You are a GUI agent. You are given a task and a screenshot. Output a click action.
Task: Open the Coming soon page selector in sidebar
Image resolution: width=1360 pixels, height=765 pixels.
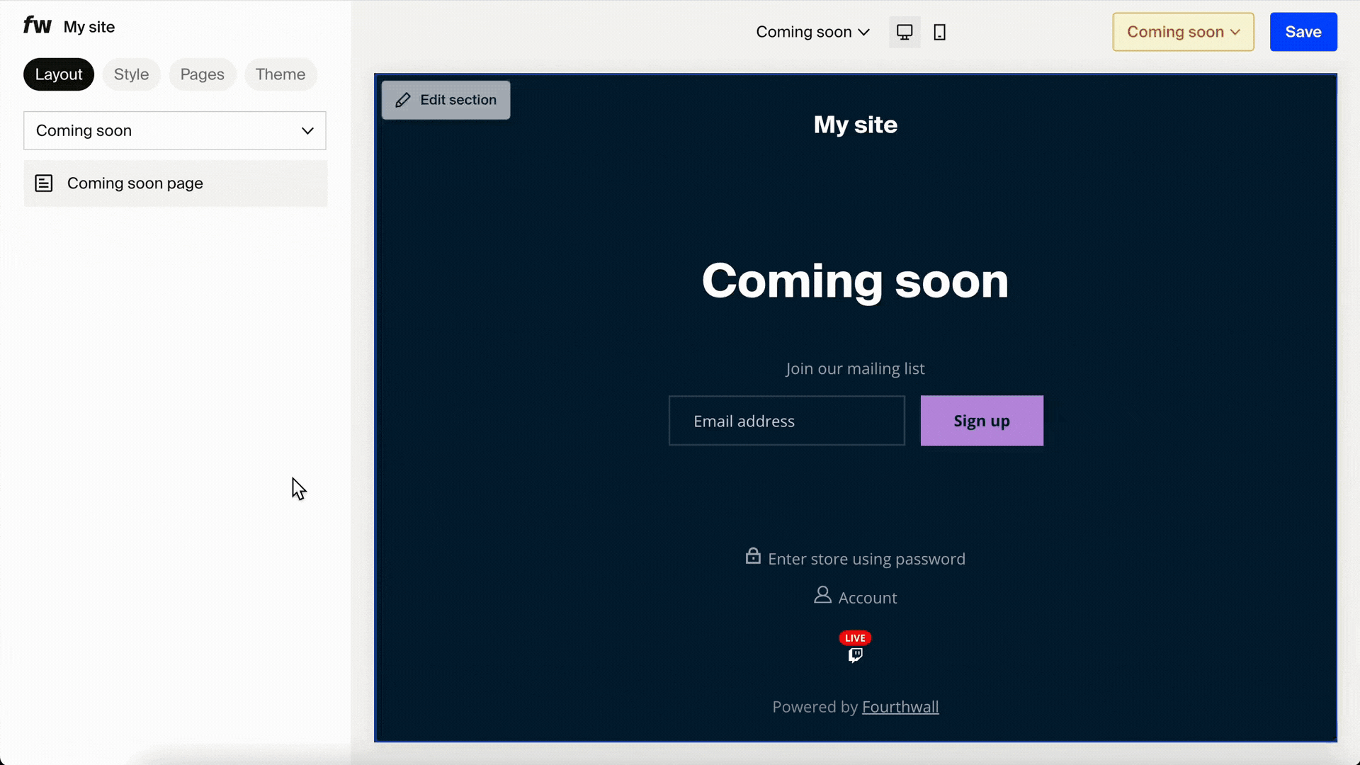point(174,130)
